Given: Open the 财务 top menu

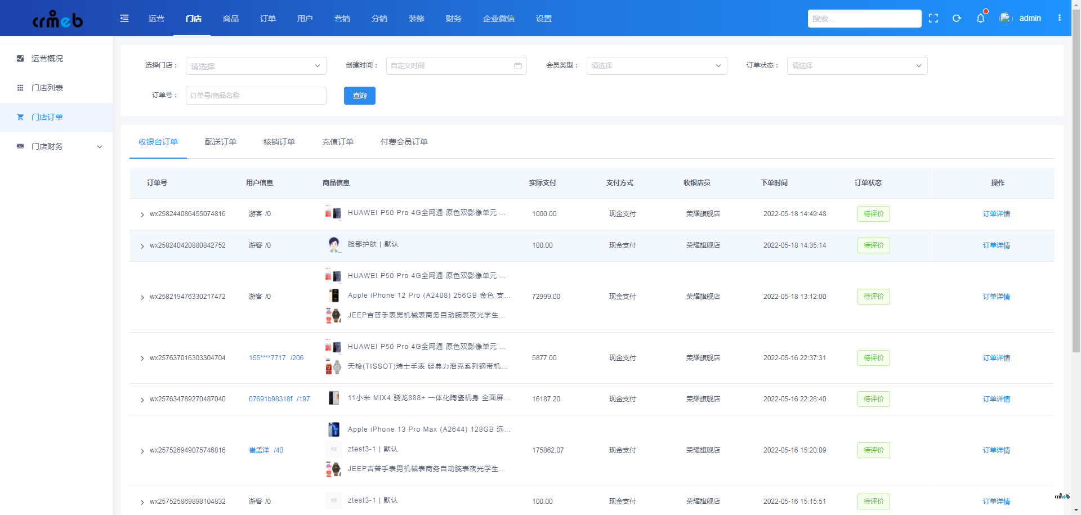Looking at the screenshot, I should pos(454,19).
